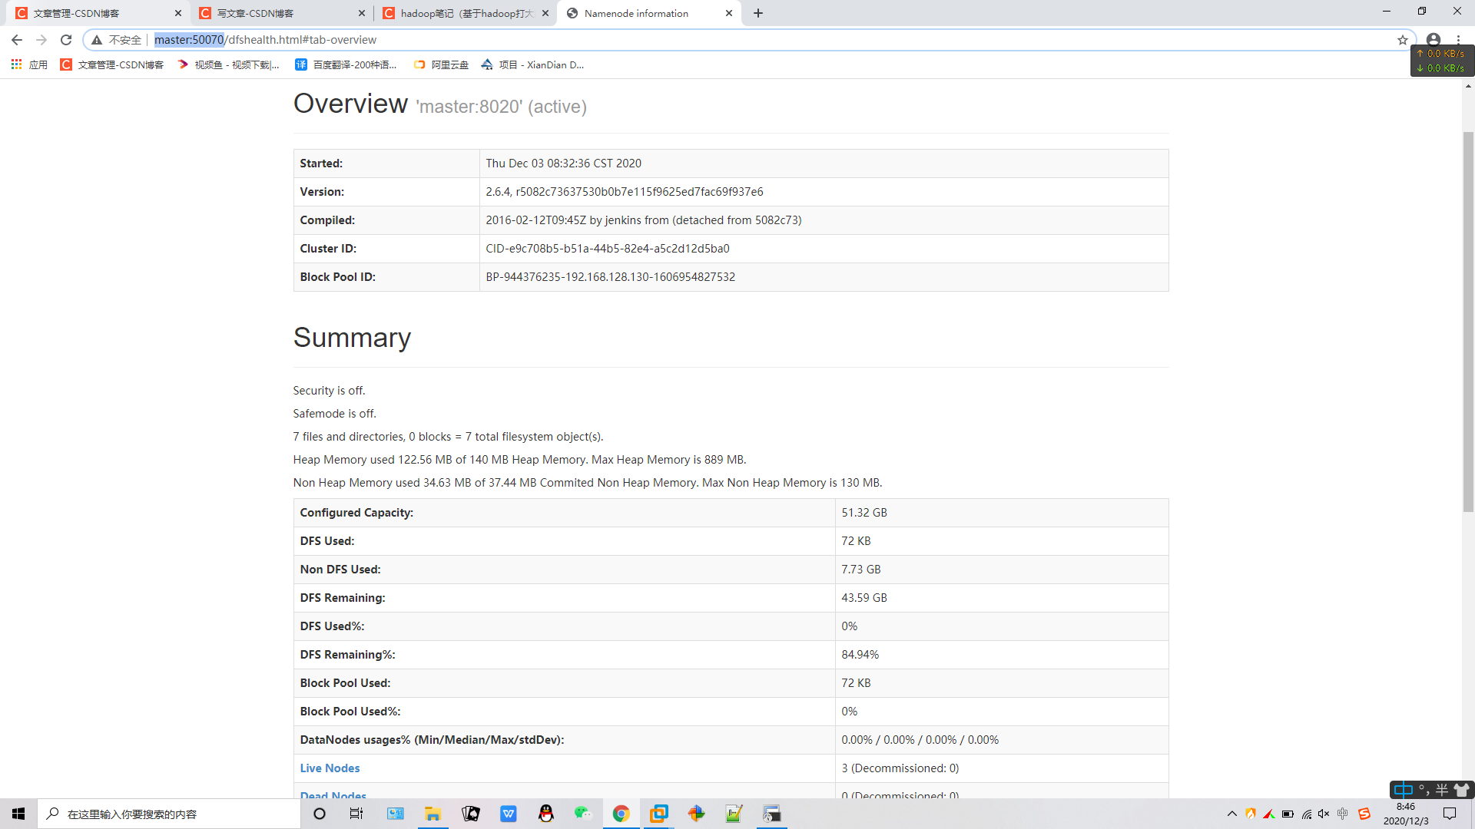
Task: Open Chrome from the taskbar
Action: [621, 814]
